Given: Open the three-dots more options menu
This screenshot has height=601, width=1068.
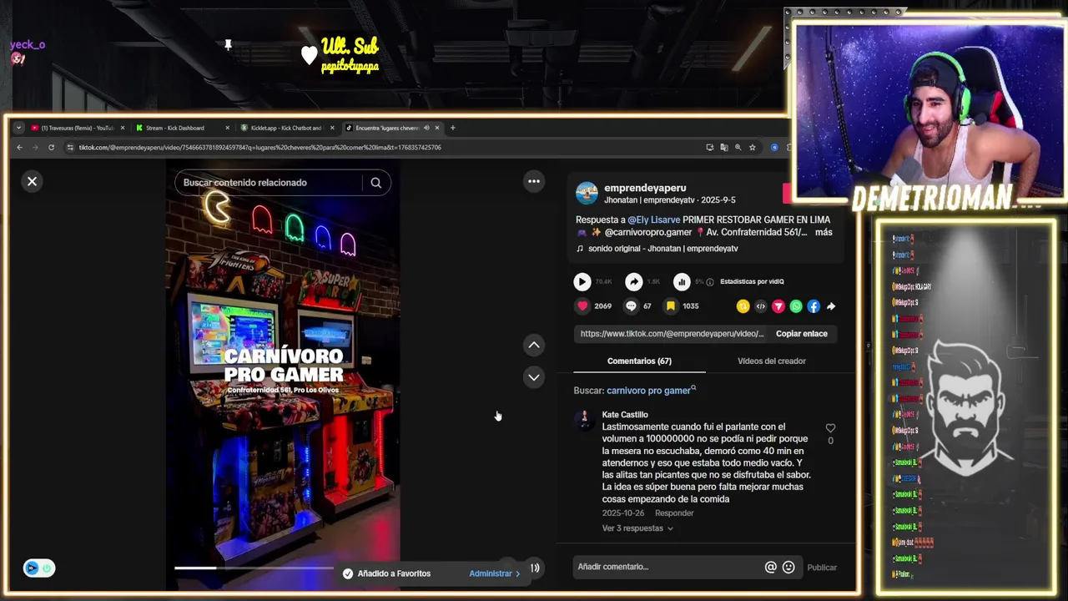Looking at the screenshot, I should pyautogui.click(x=534, y=181).
